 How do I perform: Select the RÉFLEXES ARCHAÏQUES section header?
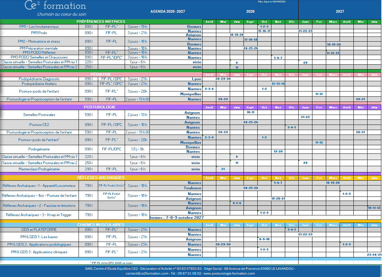click(101, 178)
